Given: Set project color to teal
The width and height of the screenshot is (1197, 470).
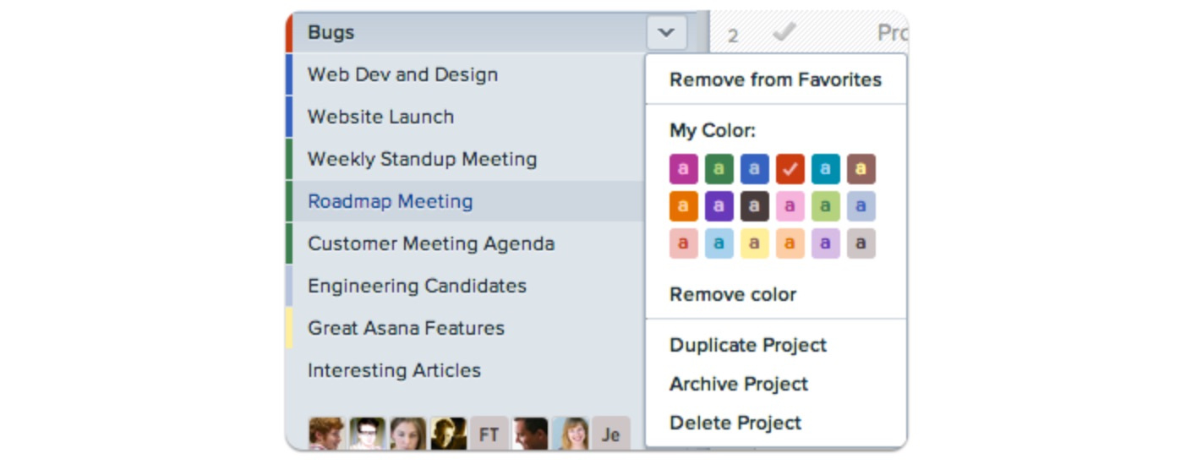Looking at the screenshot, I should (825, 169).
